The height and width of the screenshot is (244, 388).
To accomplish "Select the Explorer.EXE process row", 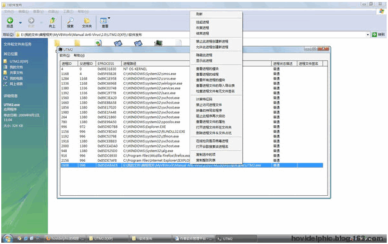I will pyautogui.click(x=192, y=126).
